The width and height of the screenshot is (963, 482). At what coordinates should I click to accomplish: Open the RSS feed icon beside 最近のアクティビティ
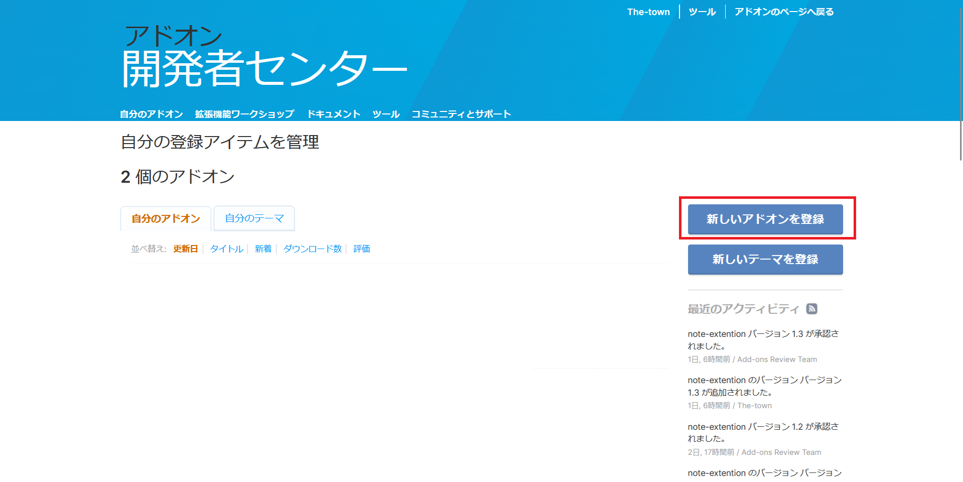point(811,309)
